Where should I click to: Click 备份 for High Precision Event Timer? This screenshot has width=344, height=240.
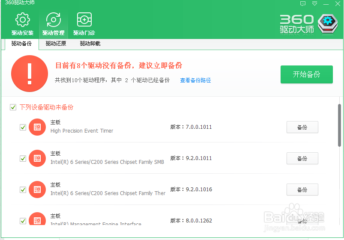[x=302, y=127]
